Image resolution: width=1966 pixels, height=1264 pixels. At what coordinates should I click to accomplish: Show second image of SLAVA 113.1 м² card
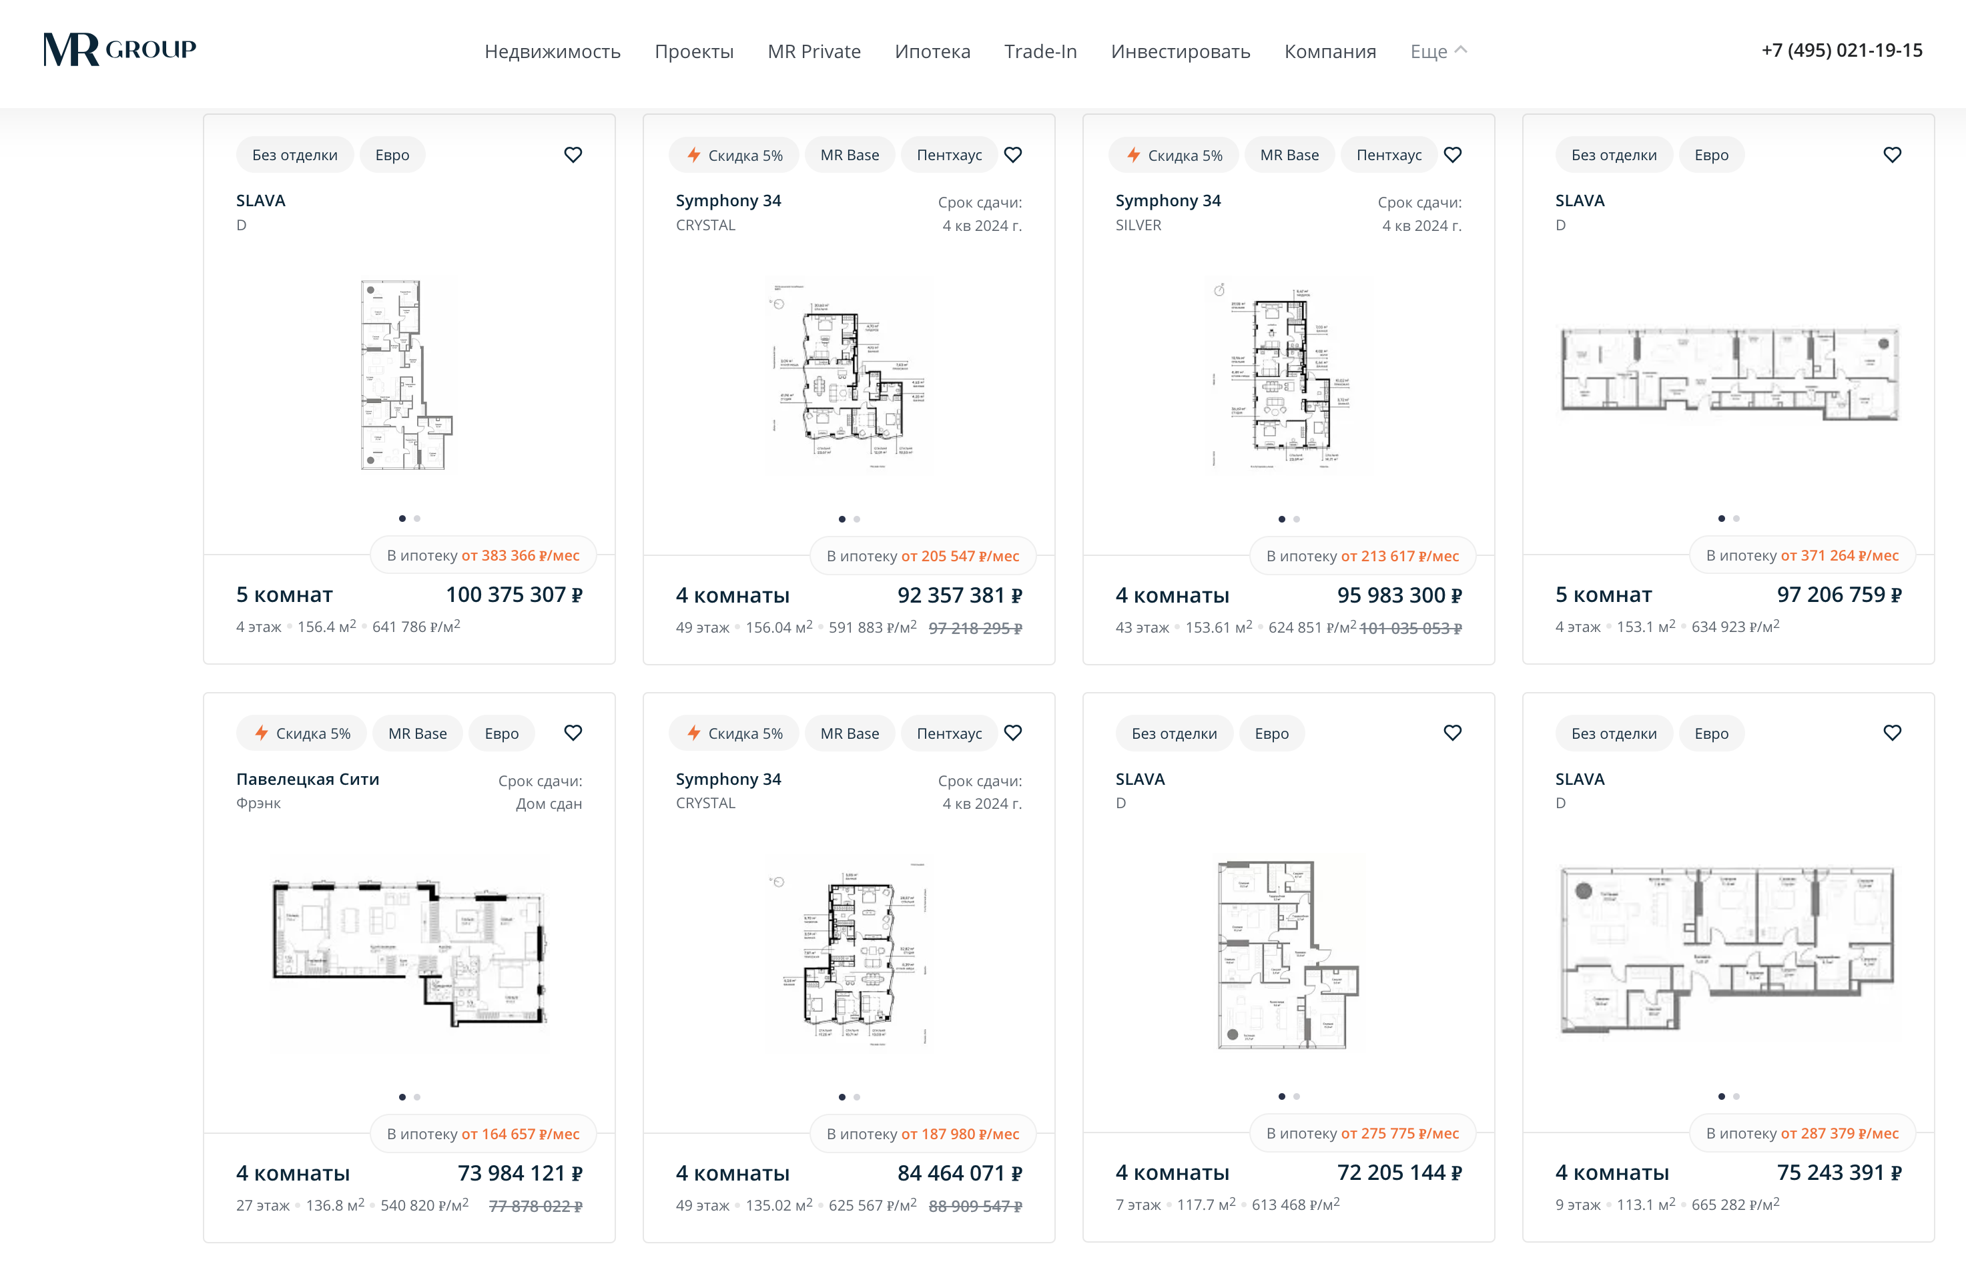pyautogui.click(x=1737, y=1096)
